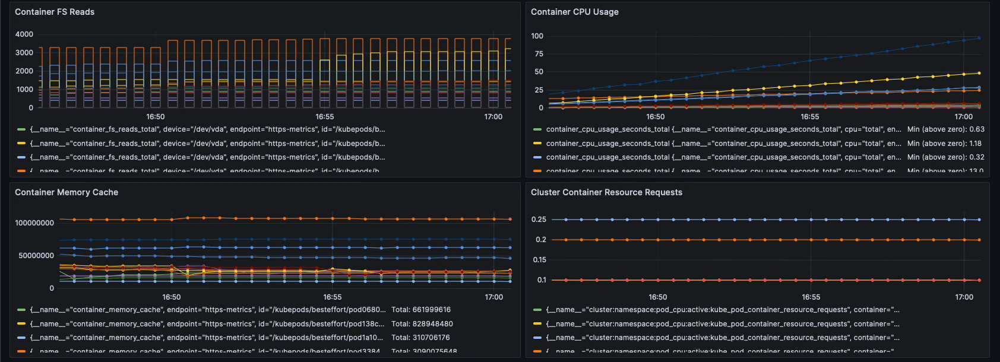Click blue swatch in Container Memory Cache legend

point(21,338)
